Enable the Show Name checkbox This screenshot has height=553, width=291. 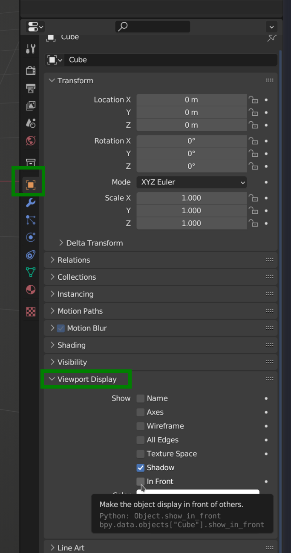(141, 398)
